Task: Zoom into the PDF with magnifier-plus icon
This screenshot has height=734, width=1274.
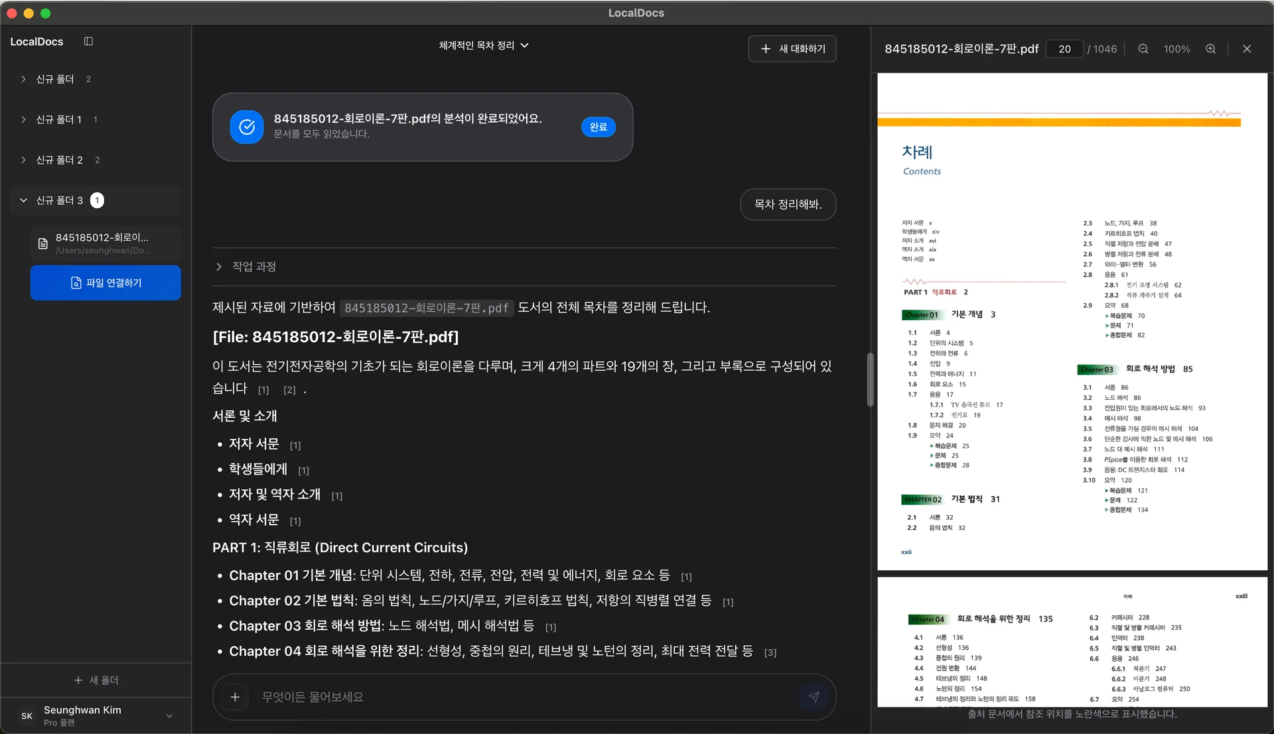Action: (1210, 48)
